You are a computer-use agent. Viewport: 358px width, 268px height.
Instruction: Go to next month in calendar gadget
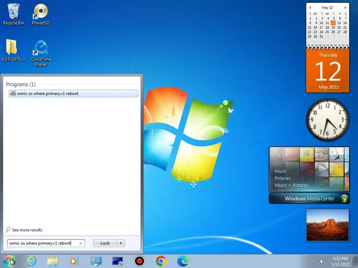click(346, 8)
